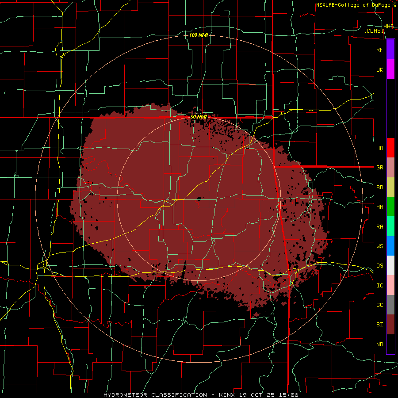Click the radar site black dot at center
Image resolution: width=398 pixels, height=398 pixels.
pyautogui.click(x=199, y=199)
